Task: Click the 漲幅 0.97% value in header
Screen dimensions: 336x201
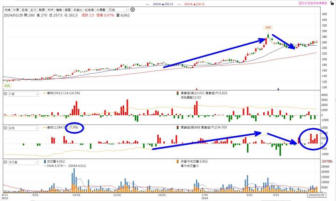Action: pos(105,15)
